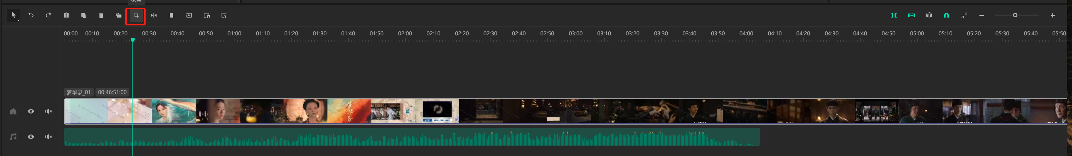Hide the audio track with eye icon
The height and width of the screenshot is (156, 1072).
(31, 136)
